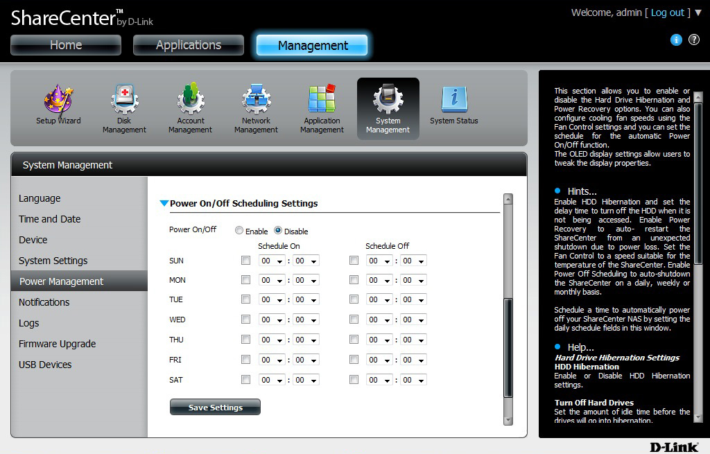Click the Log out link

tap(668, 12)
